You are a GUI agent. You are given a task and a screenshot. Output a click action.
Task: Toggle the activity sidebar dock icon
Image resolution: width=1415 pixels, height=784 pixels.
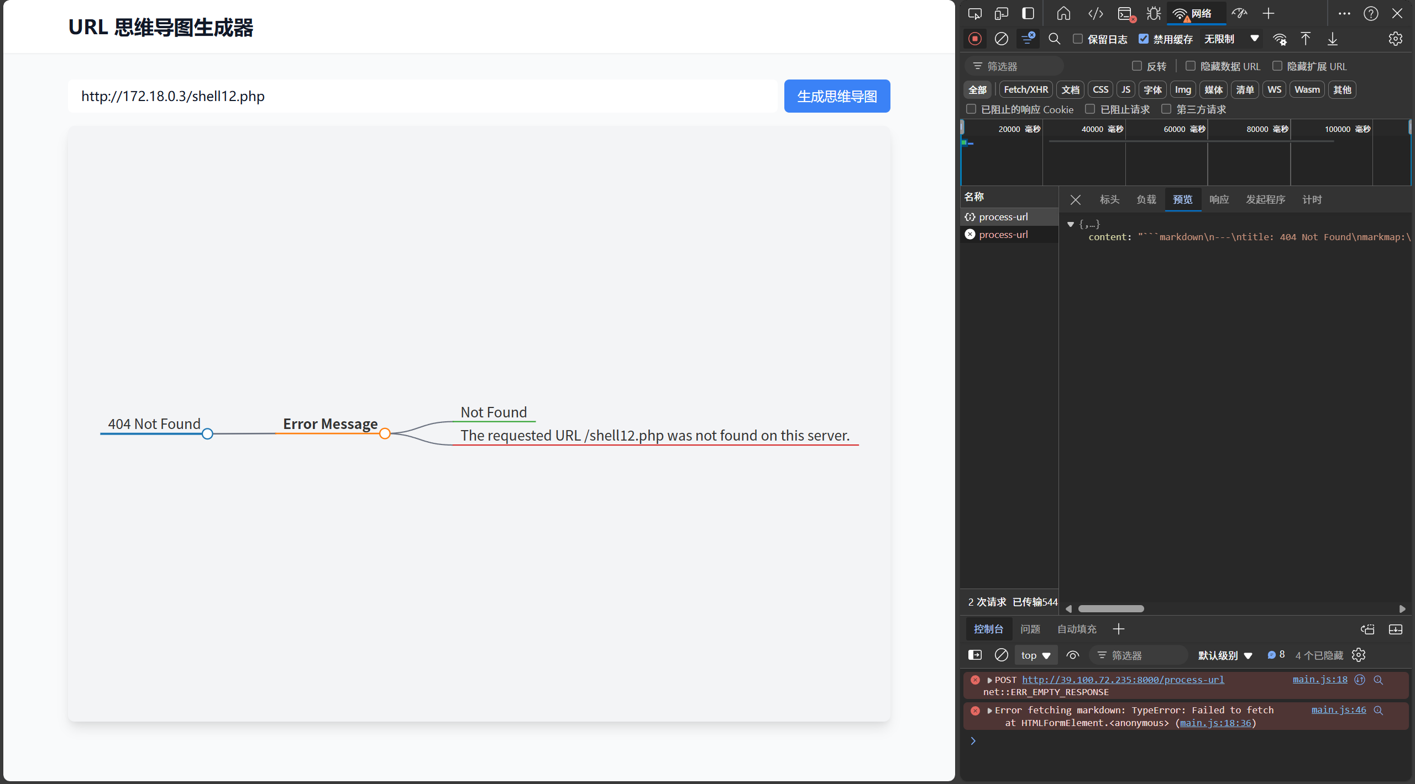[x=1028, y=13]
